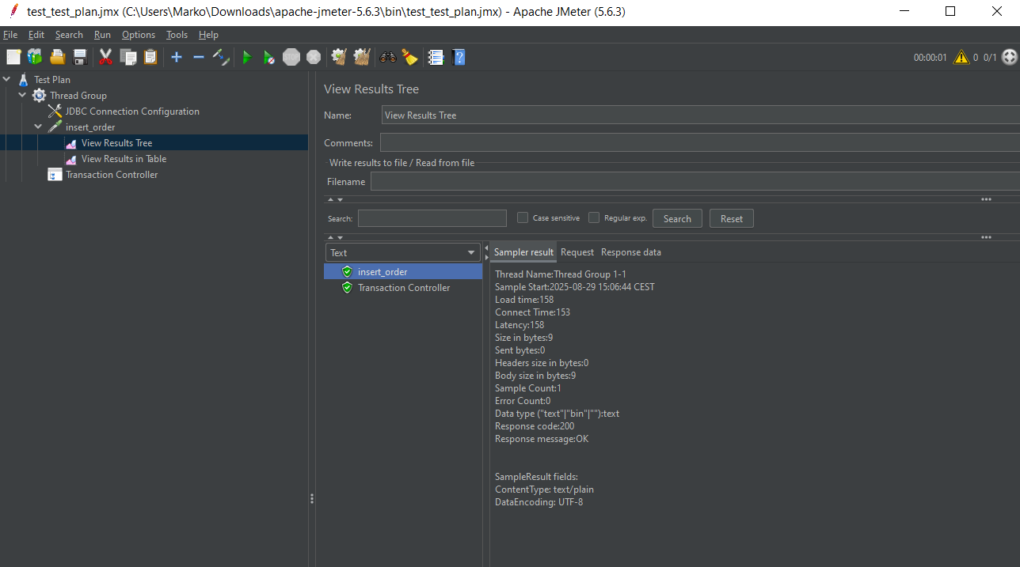
Task: Click the Clear All double-broom icon
Action: point(362,57)
